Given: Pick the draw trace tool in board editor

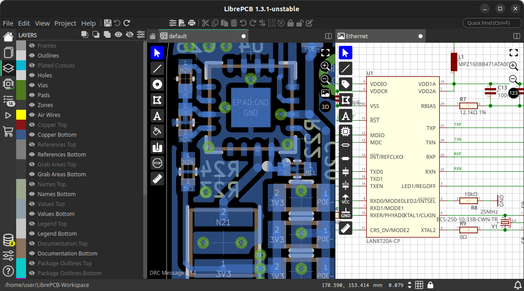Looking at the screenshot, I should point(157,69).
